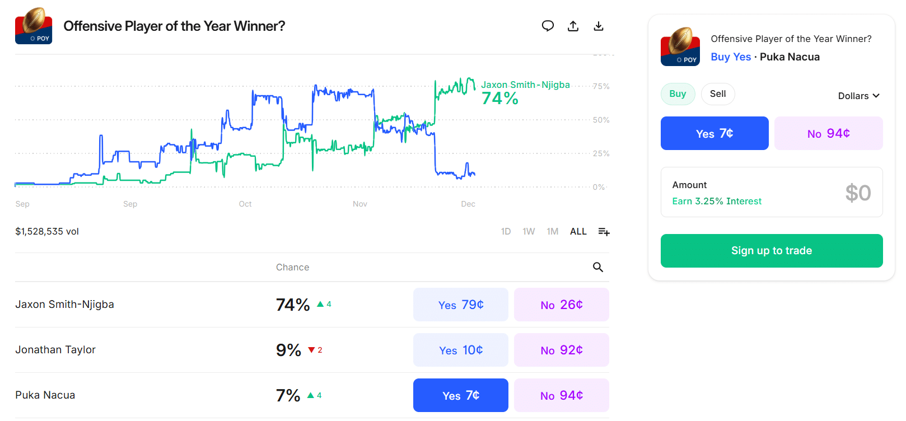Click the search magnifier in Chance header
906x421 pixels.
pos(598,267)
